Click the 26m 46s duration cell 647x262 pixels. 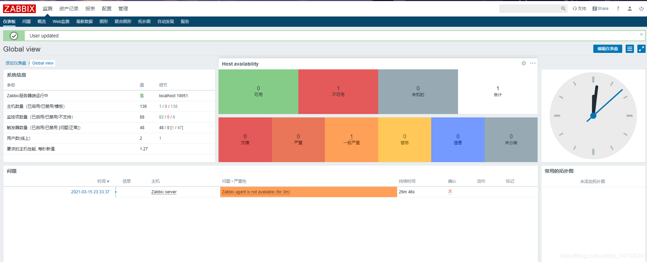(x=407, y=192)
